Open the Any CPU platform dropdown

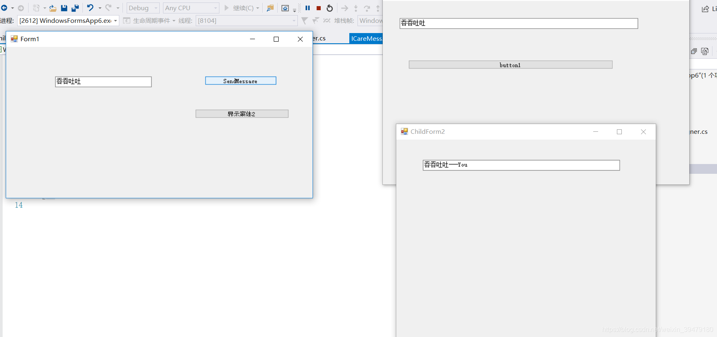[191, 8]
